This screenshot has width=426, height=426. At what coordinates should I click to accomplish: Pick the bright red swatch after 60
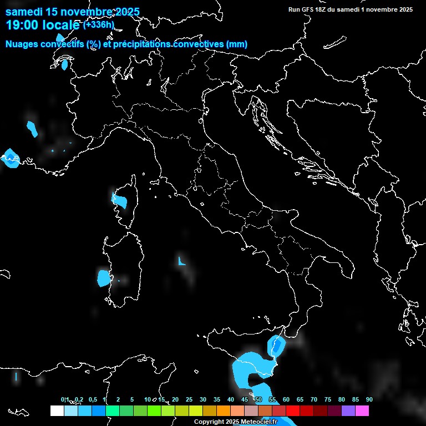[293, 410]
